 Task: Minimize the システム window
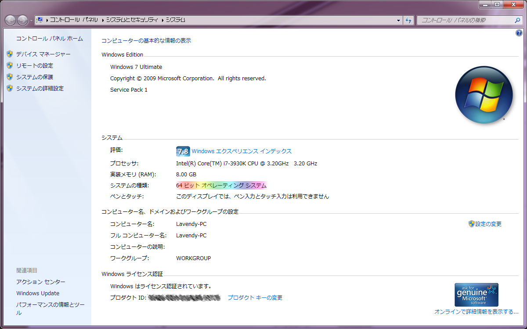(485, 4)
